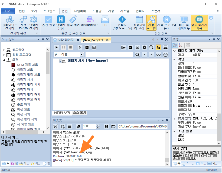This screenshot has width=222, height=173.
Task: Open 단축키 설정 in the ribbon
Action: point(61,23)
